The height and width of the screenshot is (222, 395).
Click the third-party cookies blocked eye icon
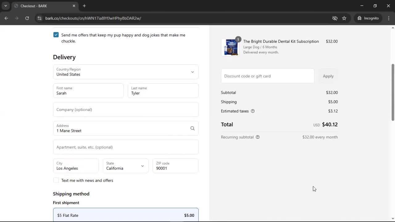tap(335, 18)
